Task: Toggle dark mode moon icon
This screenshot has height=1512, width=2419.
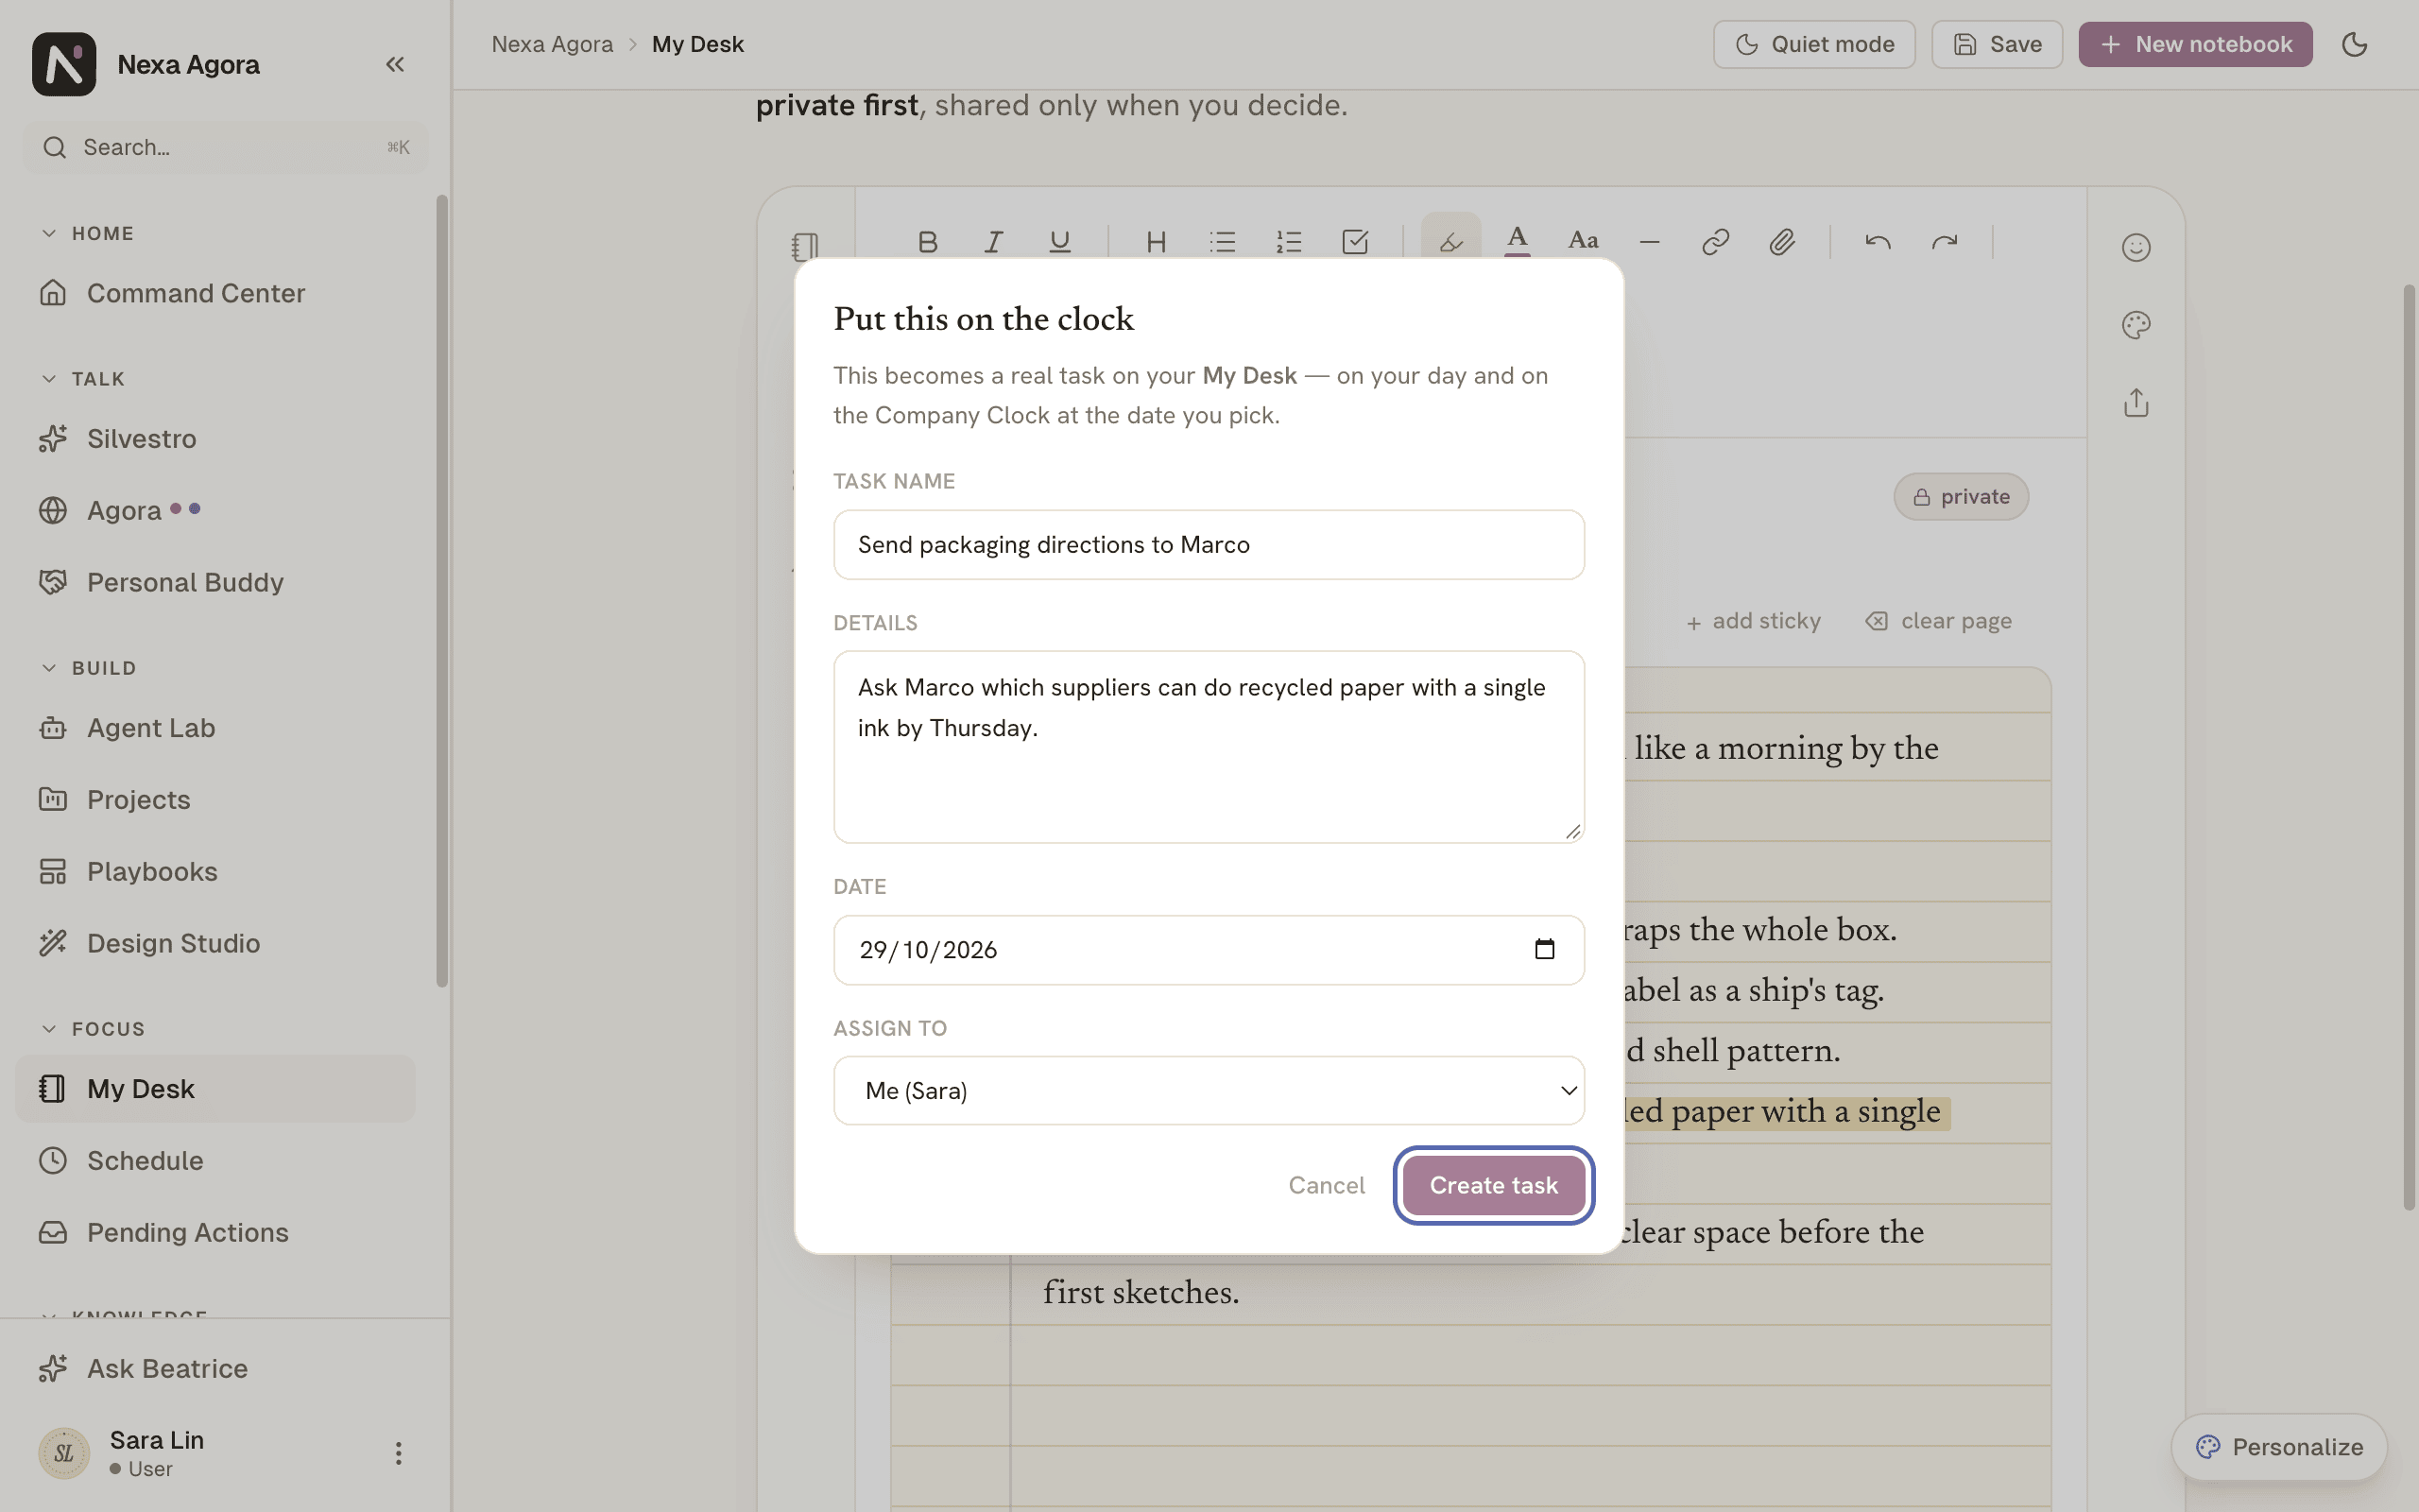Action: tap(2354, 44)
